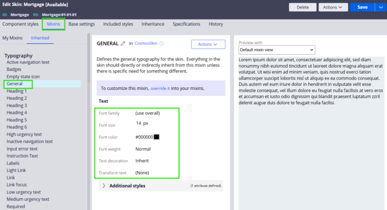Click the pencil edit icon next to GENERAL
Screen dimensions: 387x210
point(123,44)
